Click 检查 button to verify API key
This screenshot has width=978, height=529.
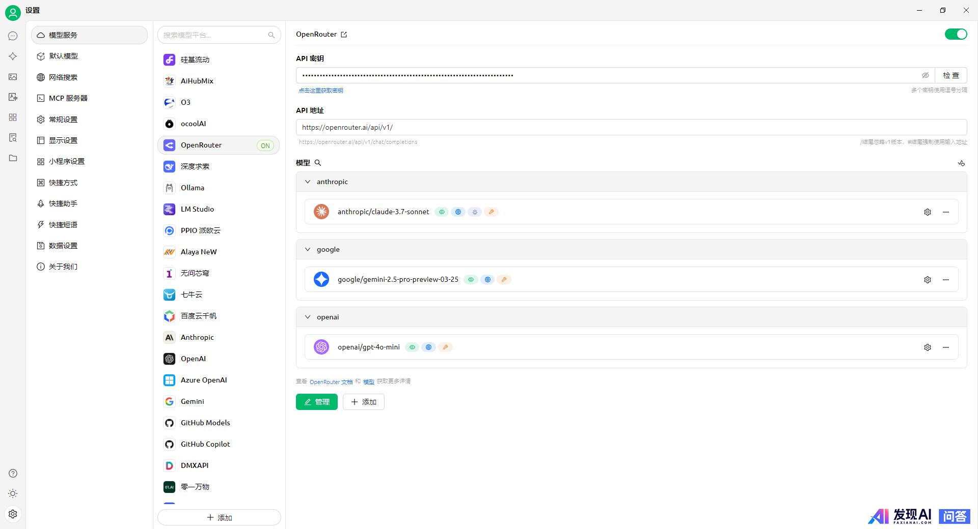pos(951,75)
